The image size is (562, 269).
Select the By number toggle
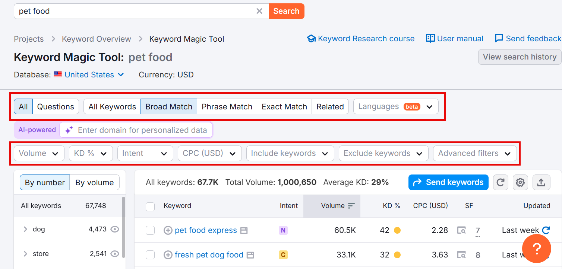[45, 183]
